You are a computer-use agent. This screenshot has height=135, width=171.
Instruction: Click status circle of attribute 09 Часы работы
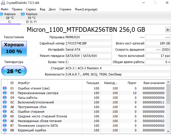tap(5, 97)
